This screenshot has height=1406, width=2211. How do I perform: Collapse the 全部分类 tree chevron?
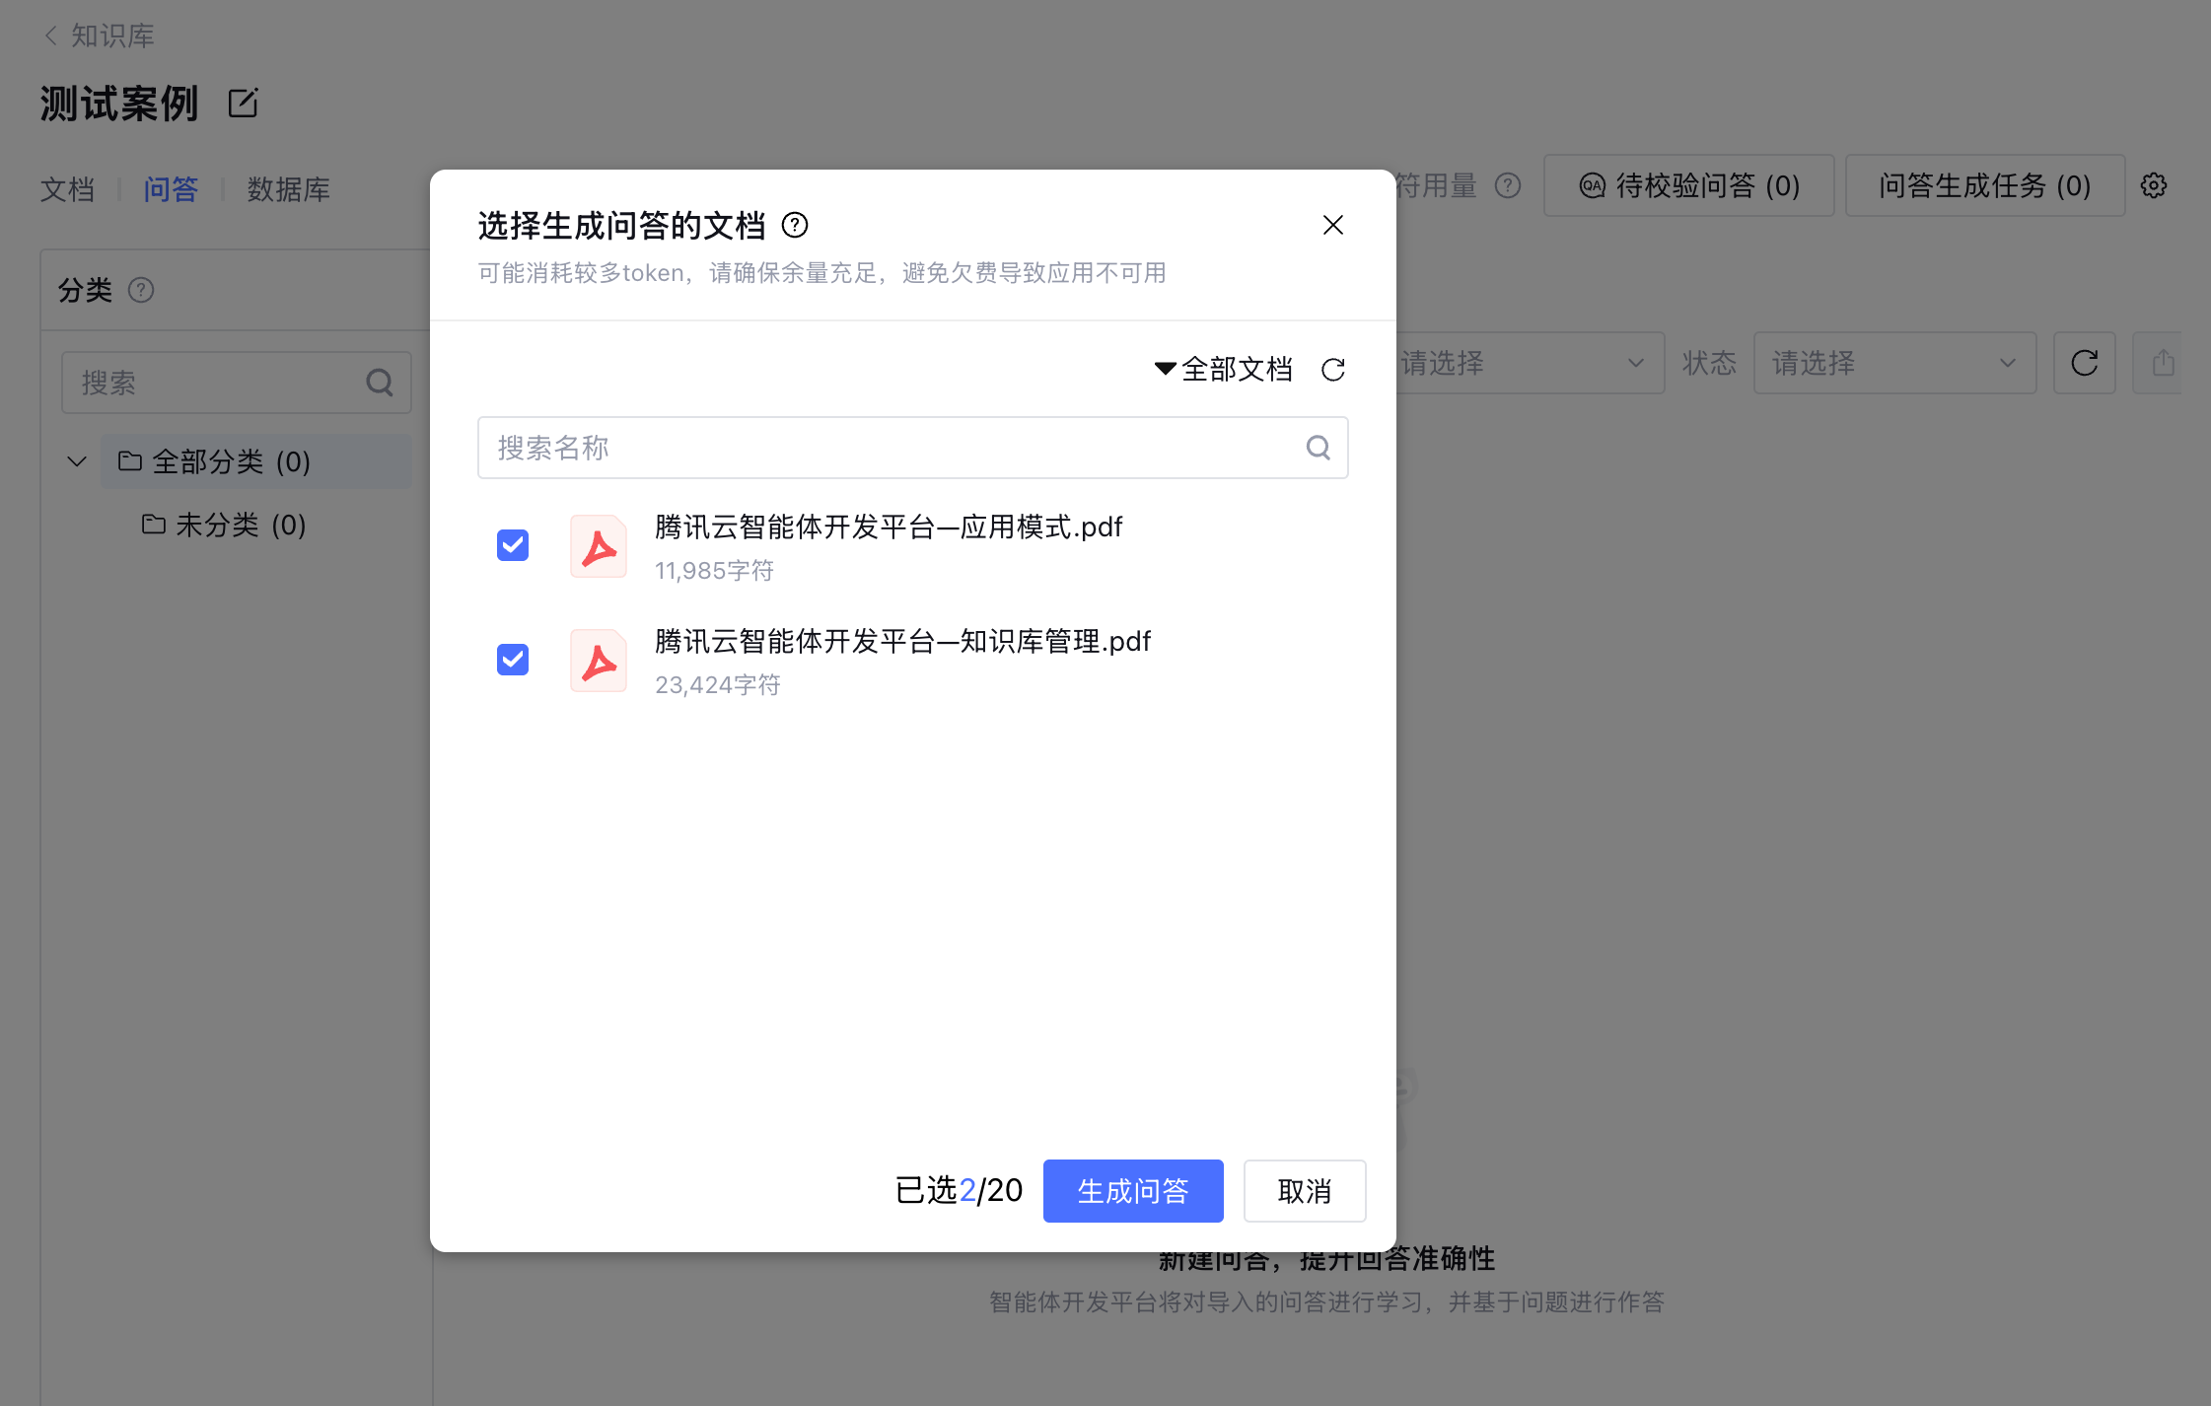pyautogui.click(x=77, y=461)
